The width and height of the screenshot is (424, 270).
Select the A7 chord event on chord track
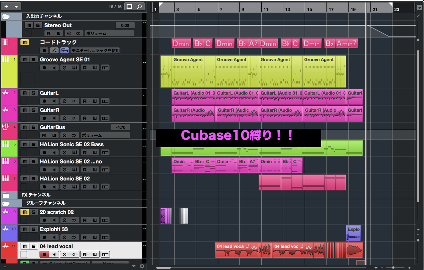(253, 43)
